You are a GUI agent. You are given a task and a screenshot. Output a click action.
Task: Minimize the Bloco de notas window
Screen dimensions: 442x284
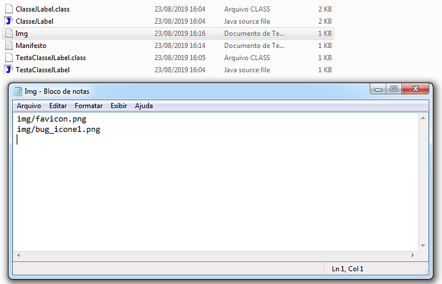[378, 89]
